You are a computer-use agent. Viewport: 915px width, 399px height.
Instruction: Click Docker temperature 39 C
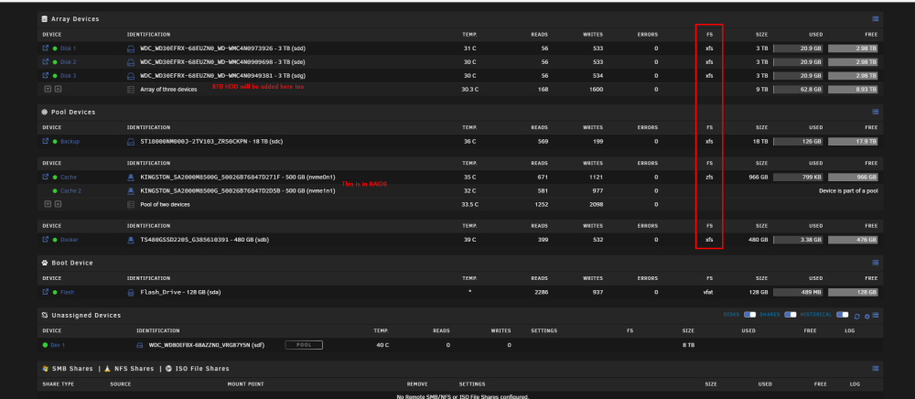469,239
